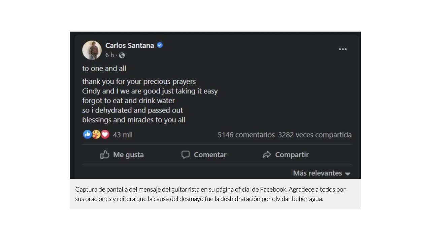Click the thumbs-up icon beside Me gusta
Screen dimensions: 431x242
point(105,155)
